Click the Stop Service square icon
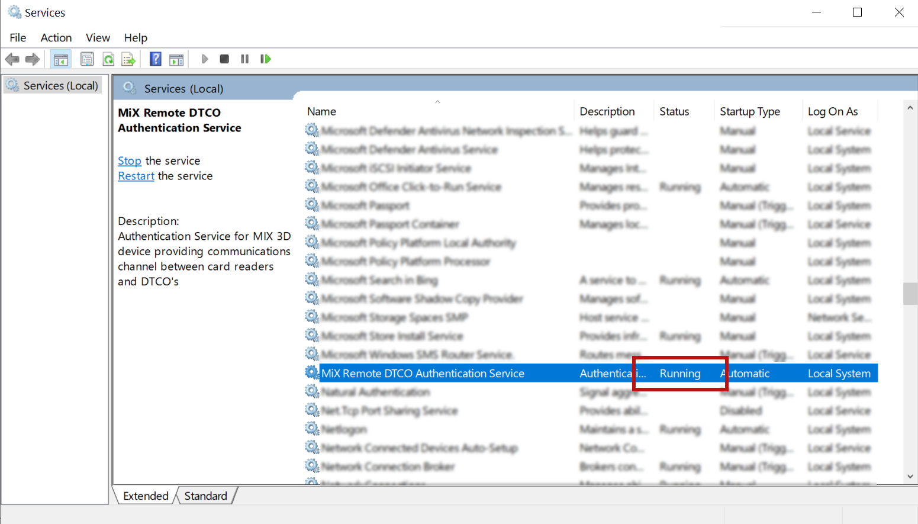This screenshot has height=524, width=918. [x=224, y=59]
